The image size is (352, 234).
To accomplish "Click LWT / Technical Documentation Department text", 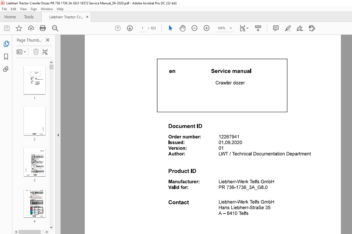I will 265,154.
